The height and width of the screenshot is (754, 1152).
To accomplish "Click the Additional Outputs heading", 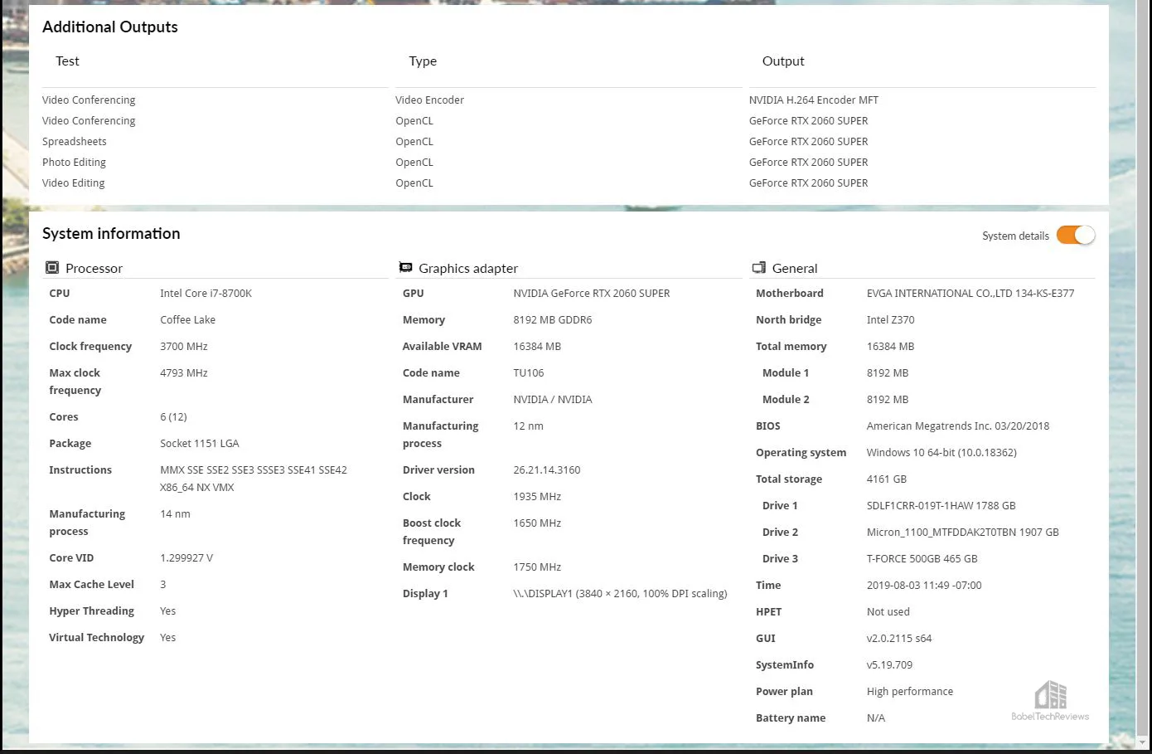I will [110, 27].
